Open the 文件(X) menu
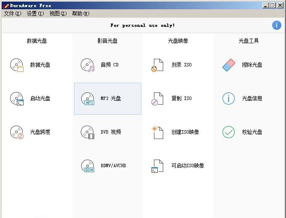This screenshot has height=218, width=286. [x=13, y=13]
